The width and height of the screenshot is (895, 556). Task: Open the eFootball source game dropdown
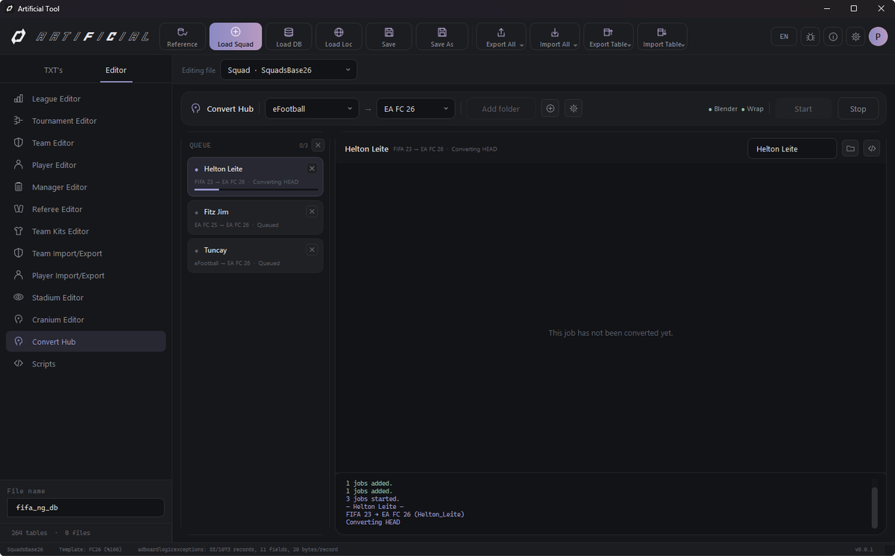click(312, 109)
